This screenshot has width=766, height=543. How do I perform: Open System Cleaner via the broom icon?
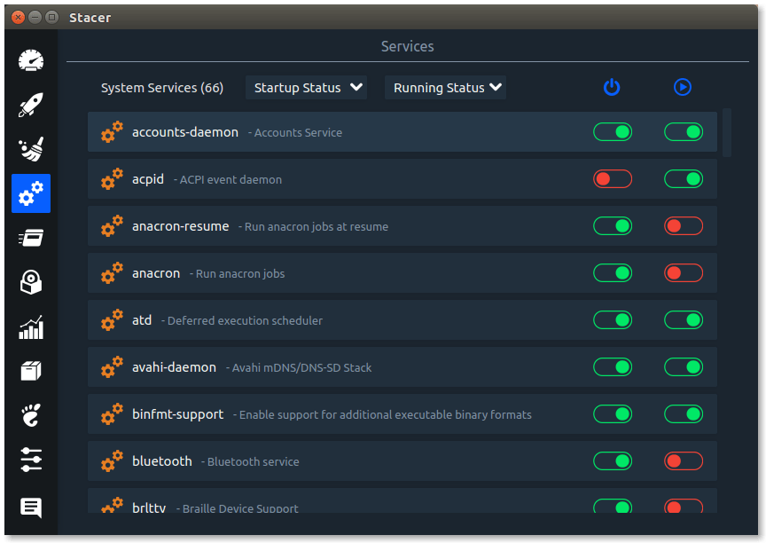31,148
